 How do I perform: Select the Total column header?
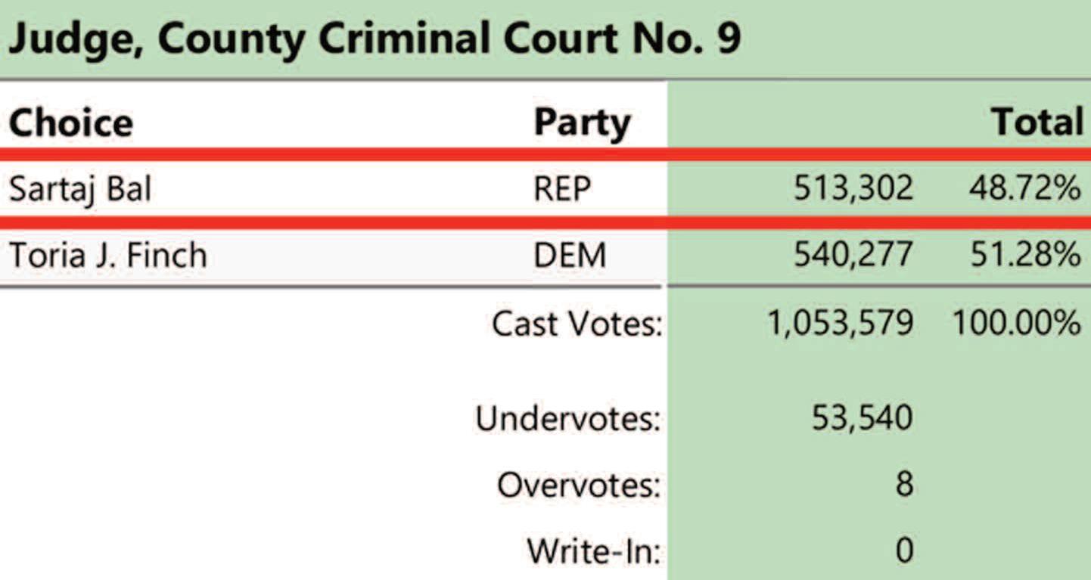click(1037, 123)
